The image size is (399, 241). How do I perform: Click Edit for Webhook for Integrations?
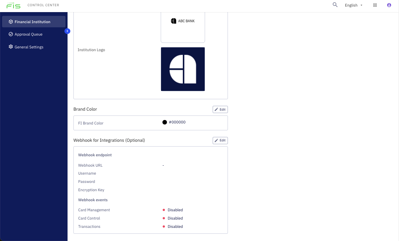pos(220,140)
